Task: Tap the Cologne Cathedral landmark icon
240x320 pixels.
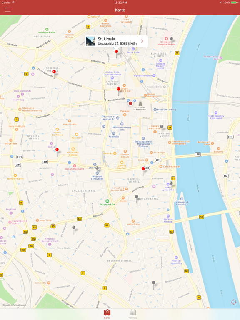Action: (140, 103)
